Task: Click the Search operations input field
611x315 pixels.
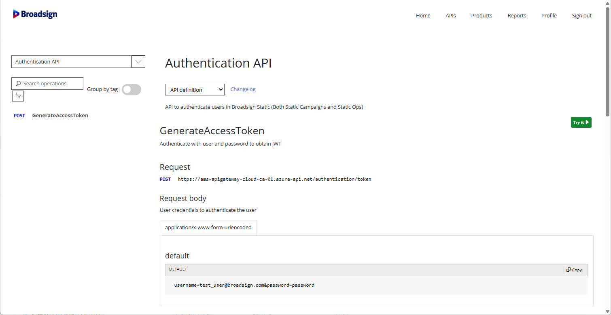Action: coord(47,83)
